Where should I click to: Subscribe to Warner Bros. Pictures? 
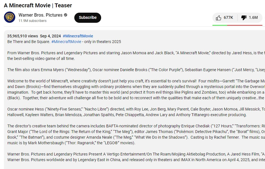(88, 17)
